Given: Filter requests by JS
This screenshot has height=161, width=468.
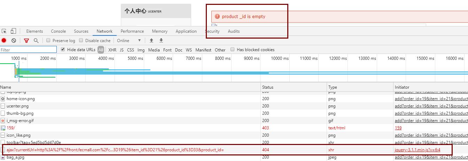Looking at the screenshot, I should tap(122, 50).
